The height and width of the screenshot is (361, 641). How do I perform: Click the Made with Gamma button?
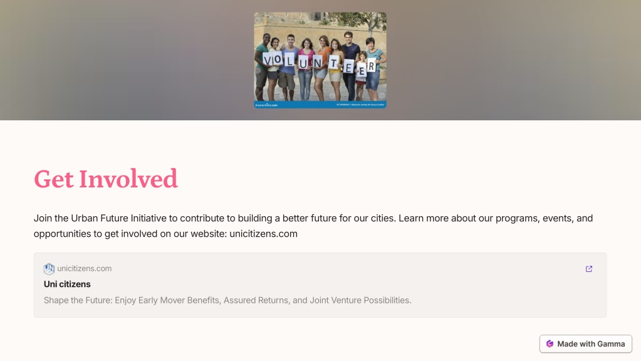tap(585, 344)
